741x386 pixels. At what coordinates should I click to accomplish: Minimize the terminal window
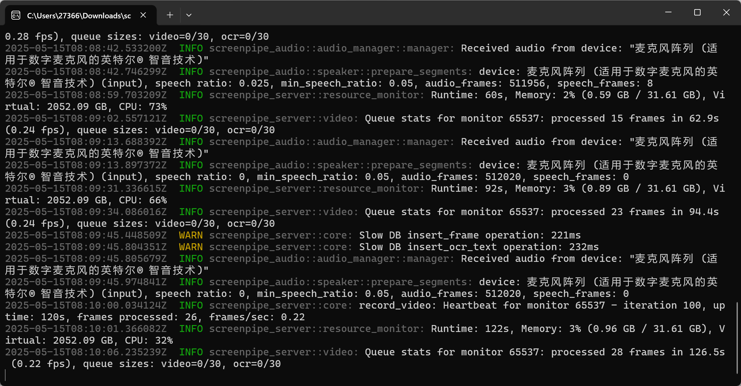pyautogui.click(x=668, y=13)
